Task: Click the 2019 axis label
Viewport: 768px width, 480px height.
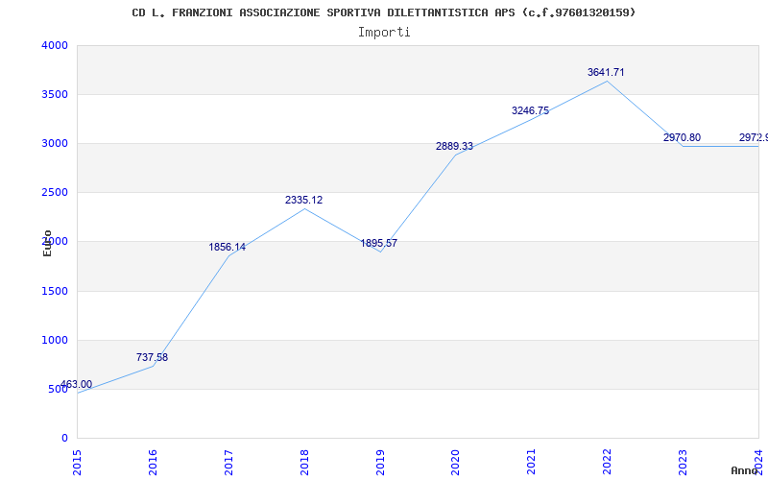Action: click(x=380, y=462)
